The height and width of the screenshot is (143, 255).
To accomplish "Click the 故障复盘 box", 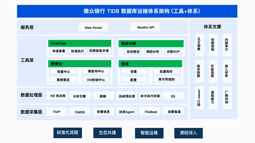I will [x=173, y=111].
